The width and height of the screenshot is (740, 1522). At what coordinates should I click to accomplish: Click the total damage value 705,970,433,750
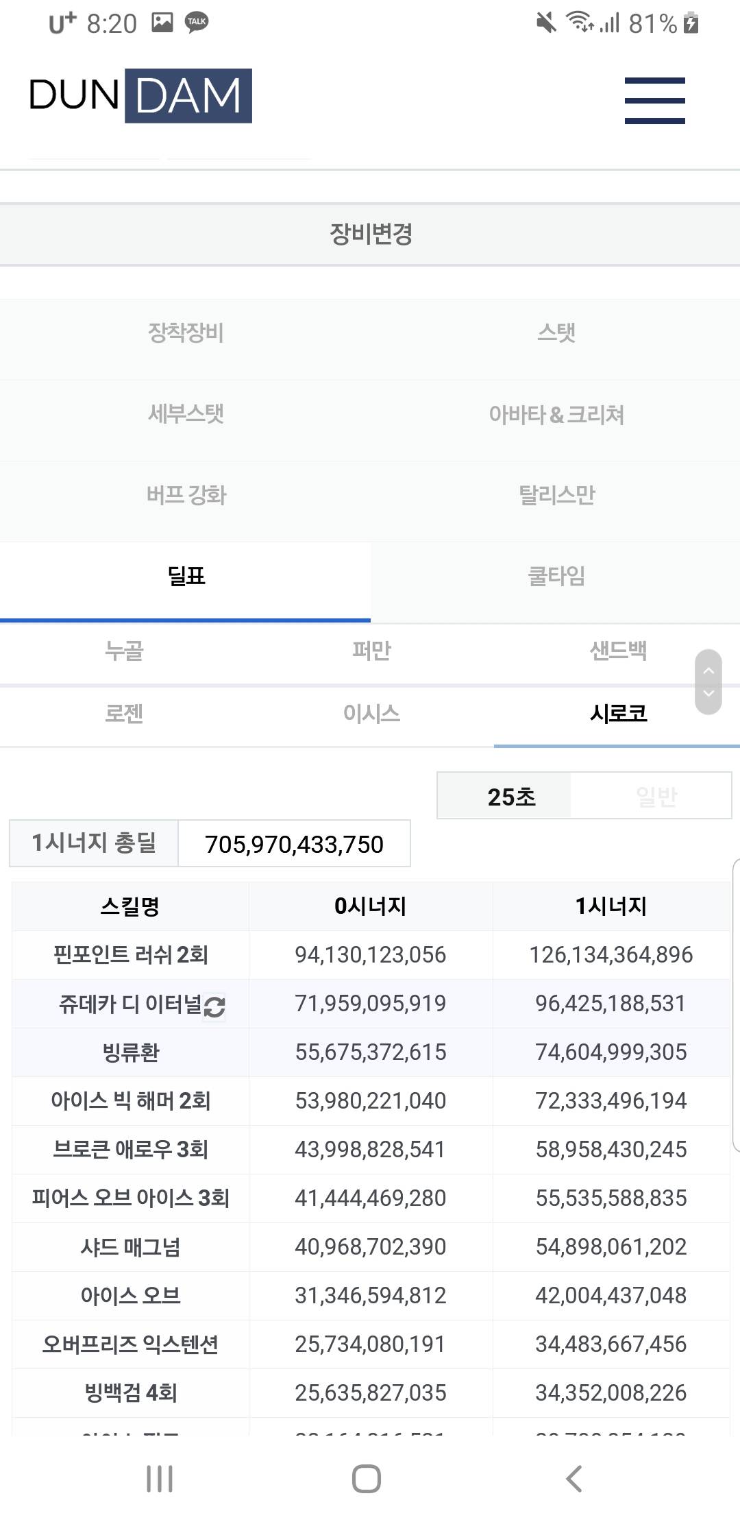pyautogui.click(x=294, y=844)
